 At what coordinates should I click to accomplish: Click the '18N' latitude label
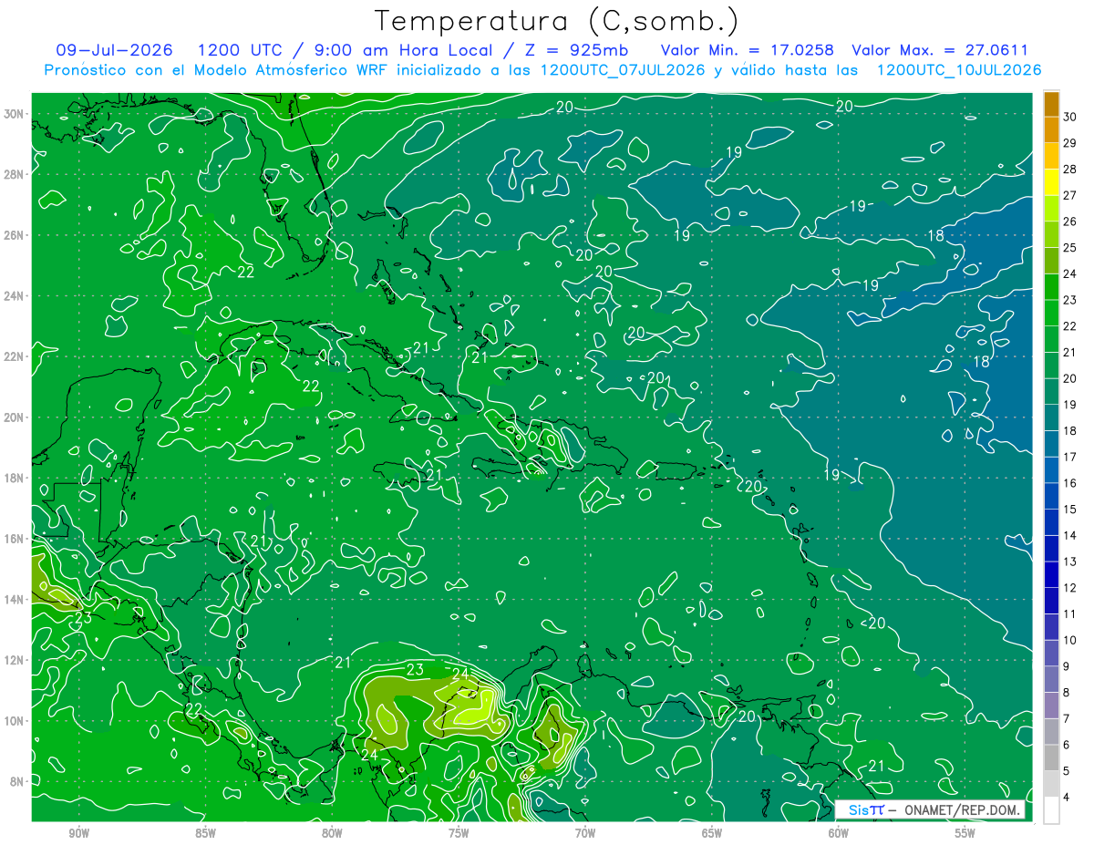(x=14, y=478)
